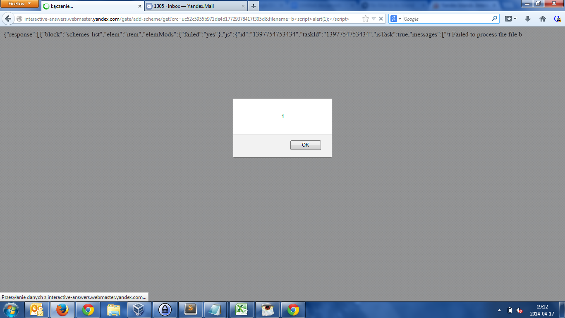Viewport: 565px width, 318px height.
Task: Open Sublime Text from the taskbar
Action: (x=191, y=310)
